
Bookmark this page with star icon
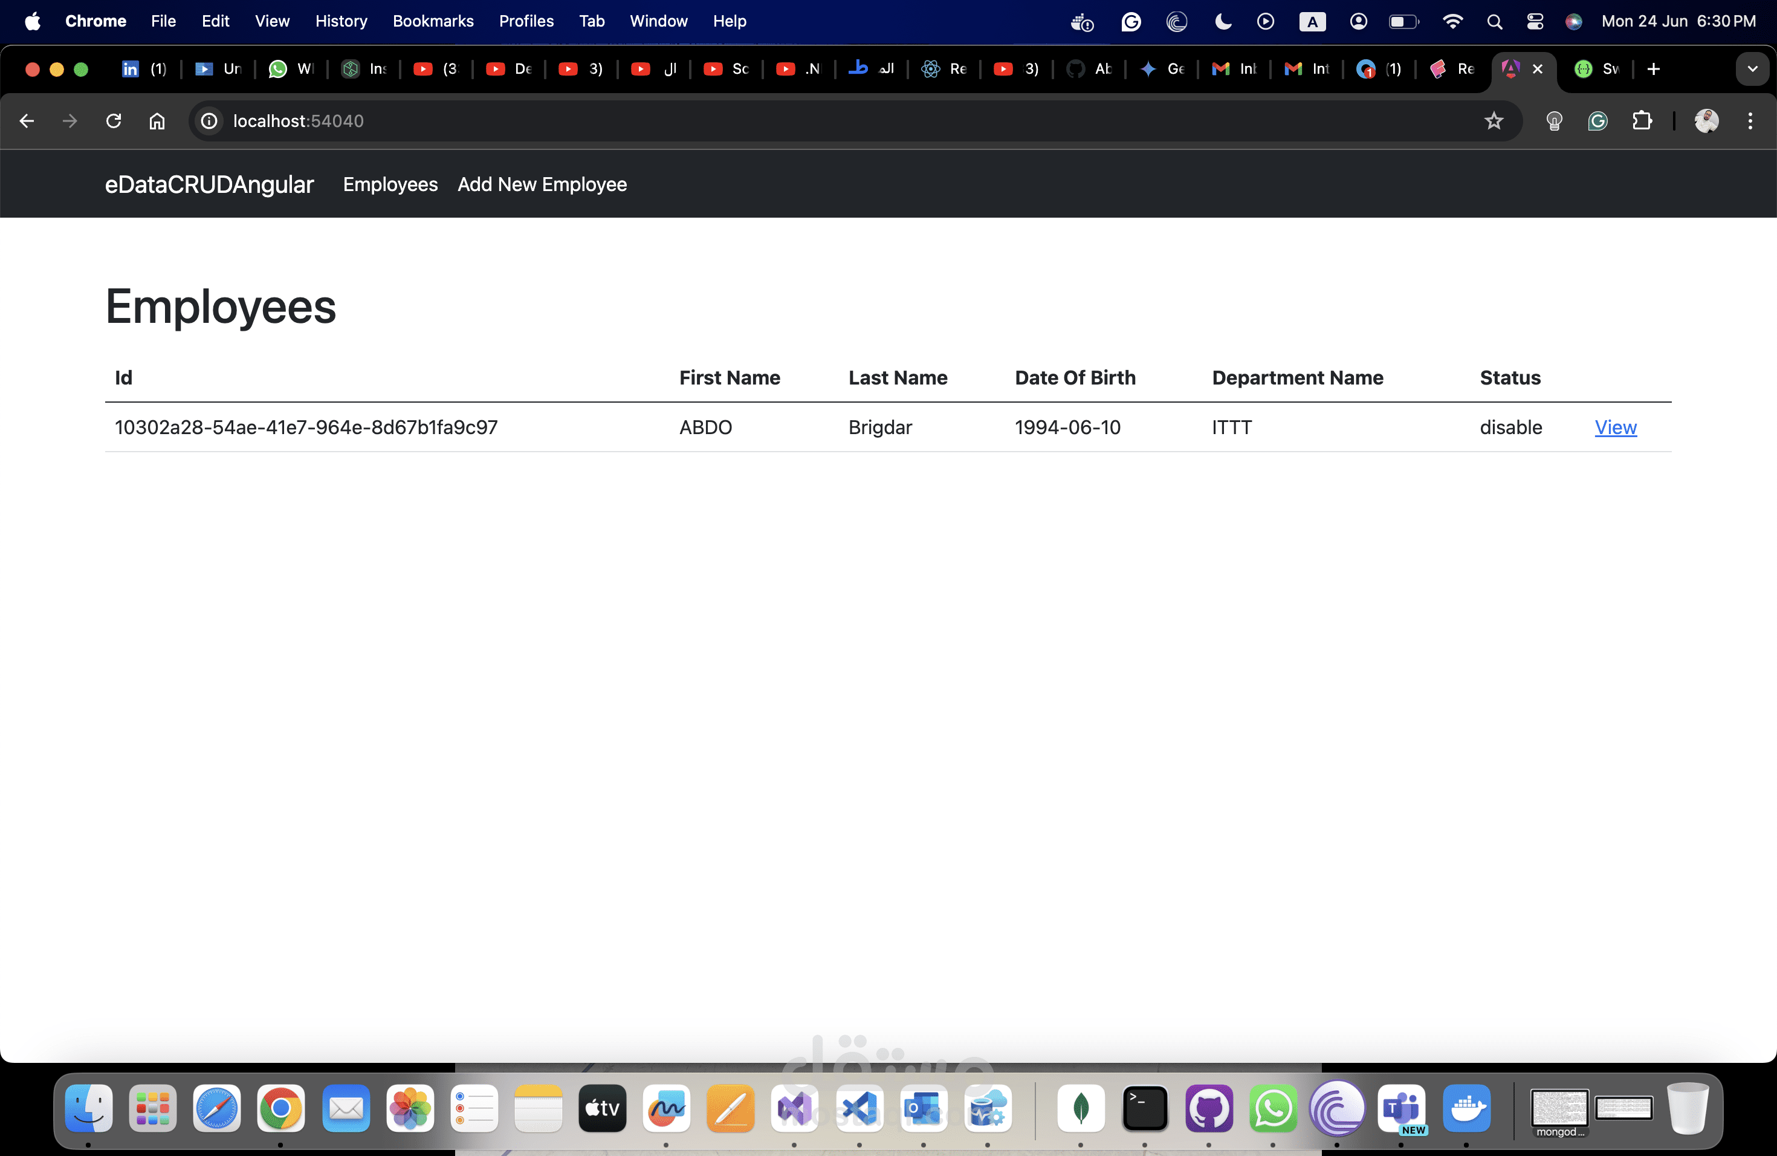pyautogui.click(x=1494, y=121)
